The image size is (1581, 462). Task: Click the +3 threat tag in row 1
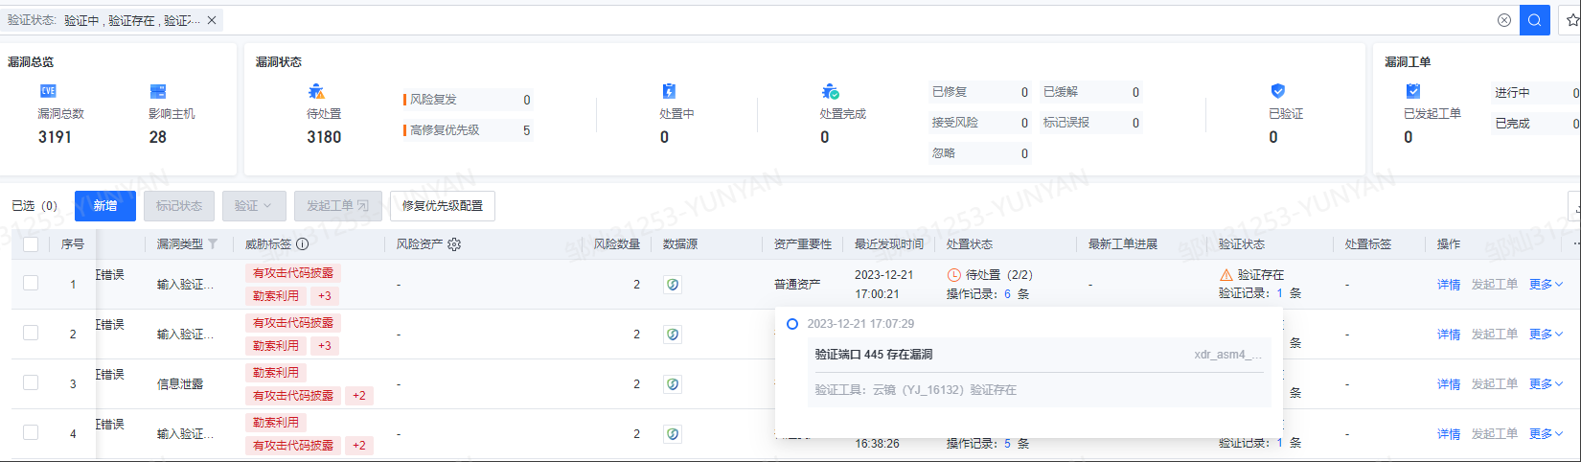click(x=325, y=296)
